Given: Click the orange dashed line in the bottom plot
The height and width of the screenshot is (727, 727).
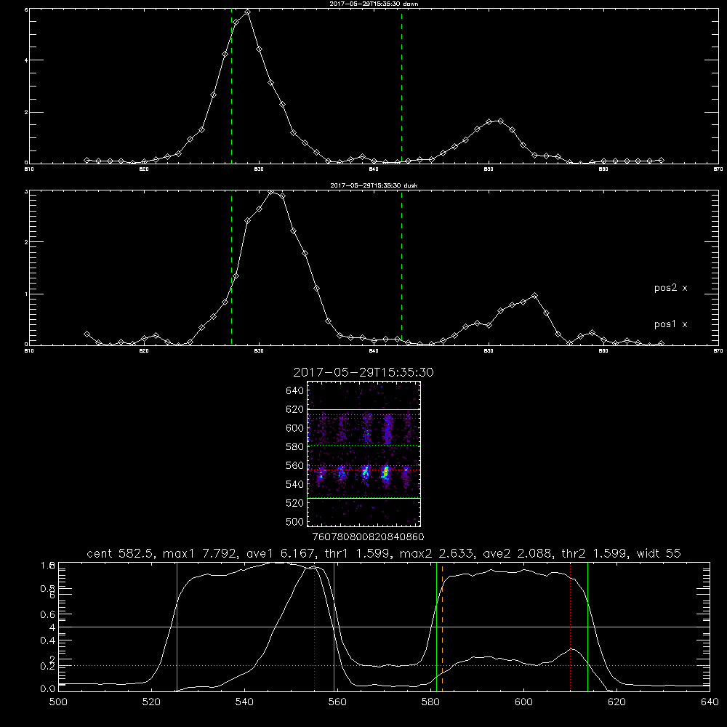Looking at the screenshot, I should (x=442, y=627).
